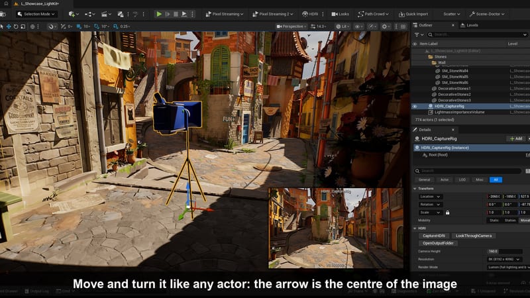Click the viewport layout grid icon

[x=403, y=26]
